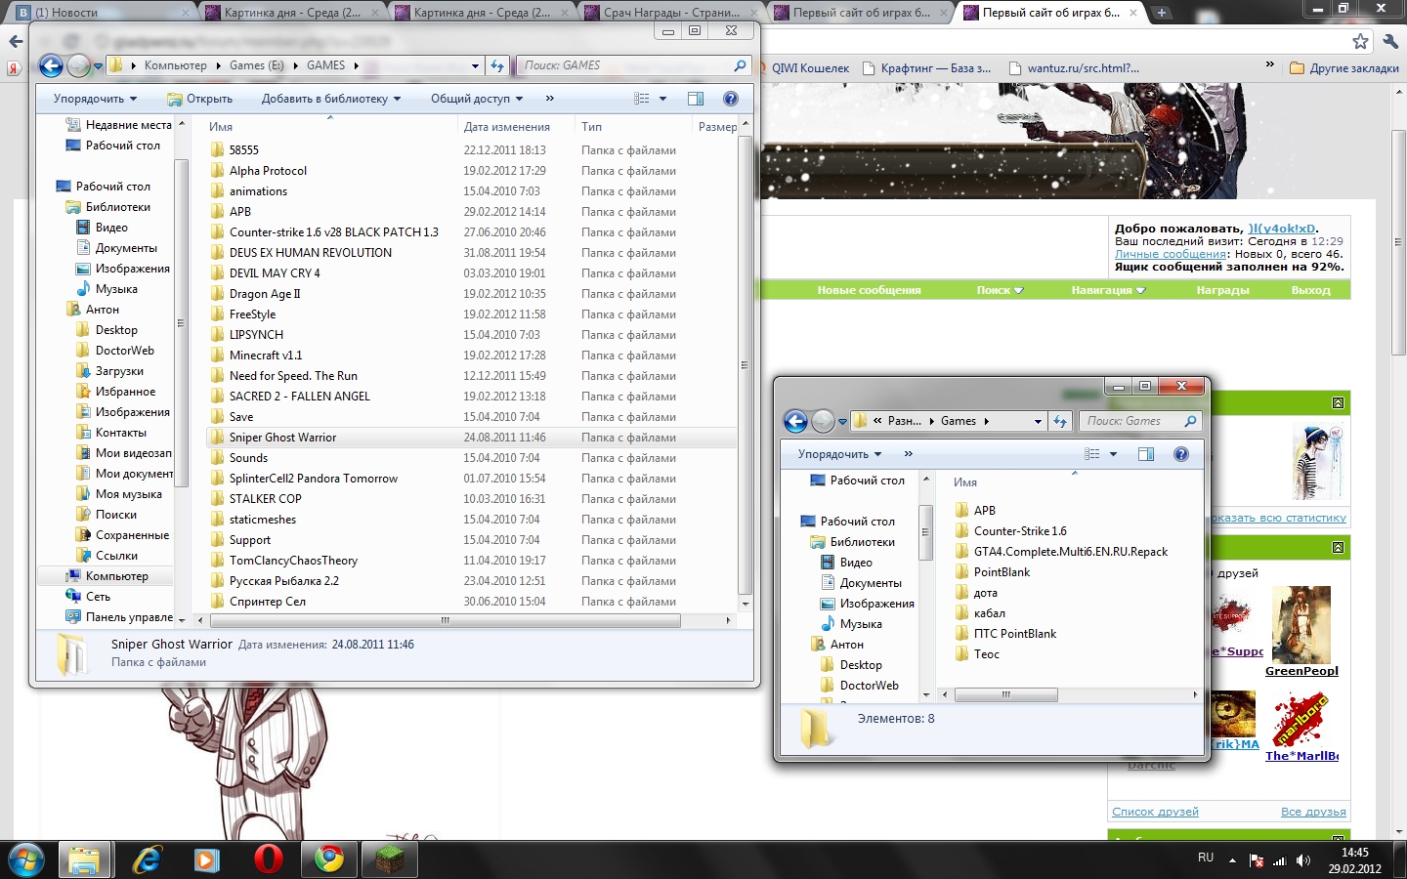Open Chrome wrench settings menu
Viewport: 1407px width, 879px height.
pyautogui.click(x=1390, y=41)
